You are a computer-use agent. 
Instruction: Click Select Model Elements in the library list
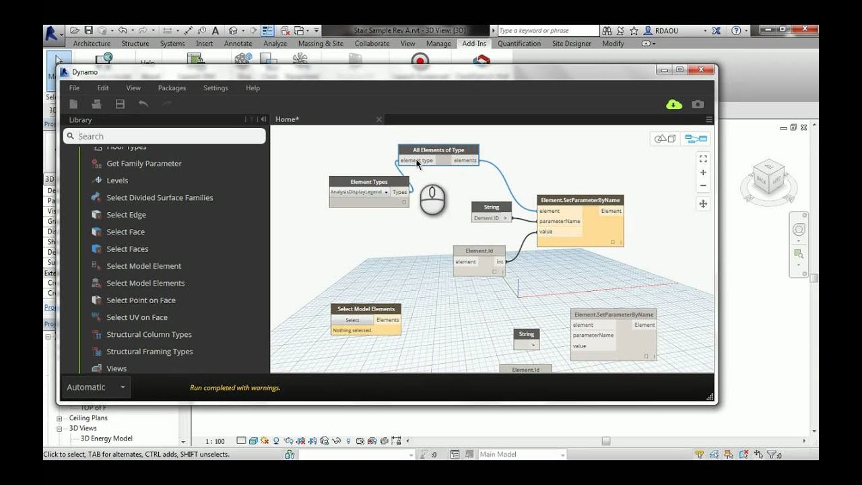pyautogui.click(x=145, y=284)
